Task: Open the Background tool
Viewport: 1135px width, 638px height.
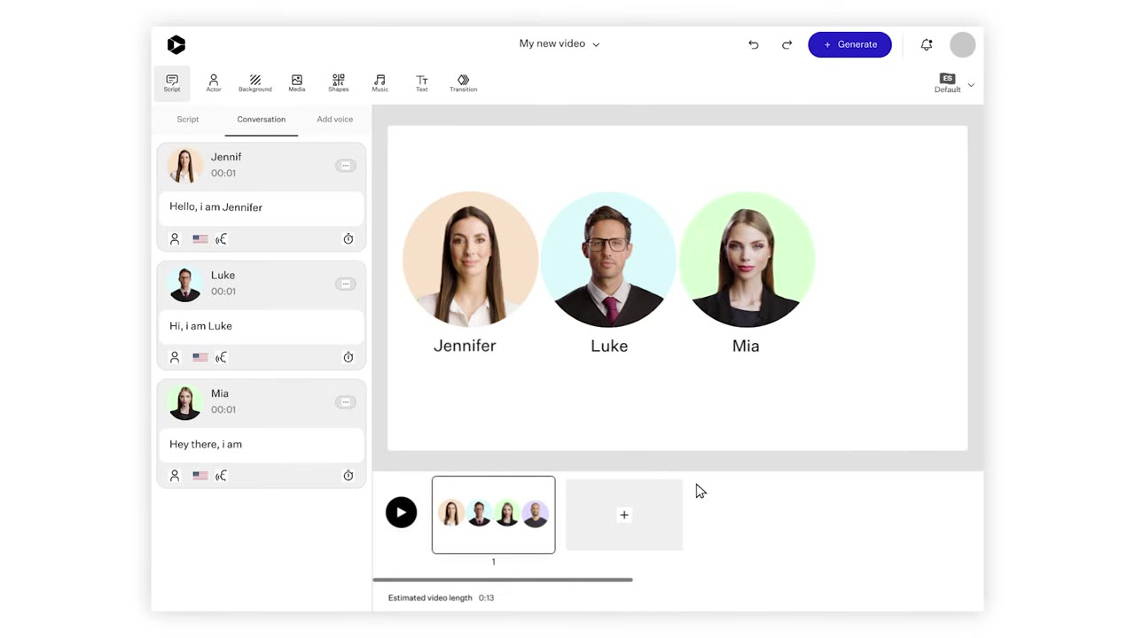Action: (254, 83)
